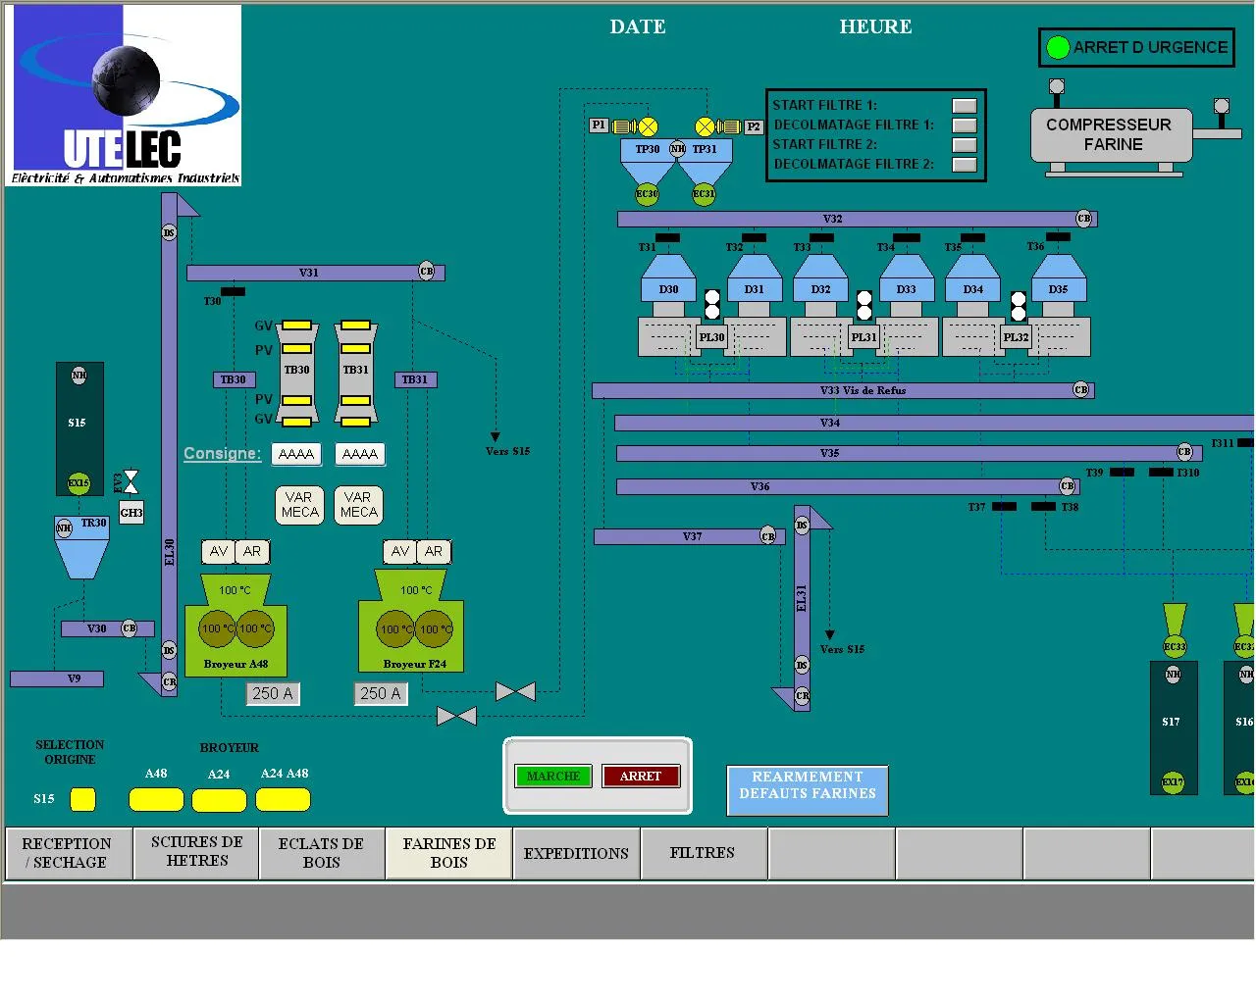Viewport: 1256px width, 1004px height.
Task: Click the Broyeur A48 grinder icon
Action: coord(235,627)
